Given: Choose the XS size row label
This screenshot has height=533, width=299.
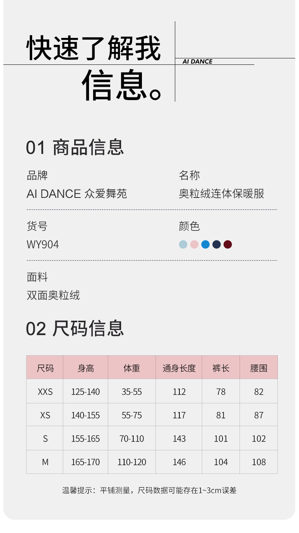Looking at the screenshot, I should pos(45,415).
